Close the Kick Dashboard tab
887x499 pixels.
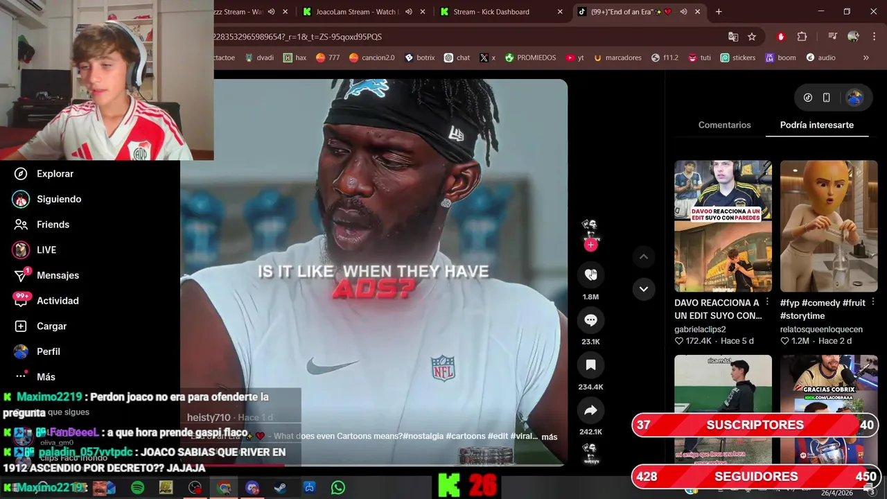(560, 12)
